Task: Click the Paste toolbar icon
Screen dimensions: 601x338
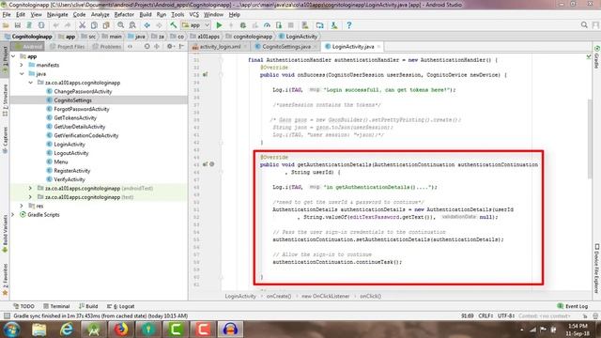Action: click(106, 25)
